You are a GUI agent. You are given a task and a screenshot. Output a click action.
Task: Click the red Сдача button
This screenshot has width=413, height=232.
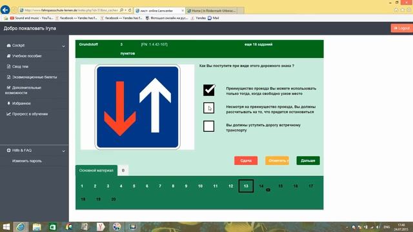(246, 160)
